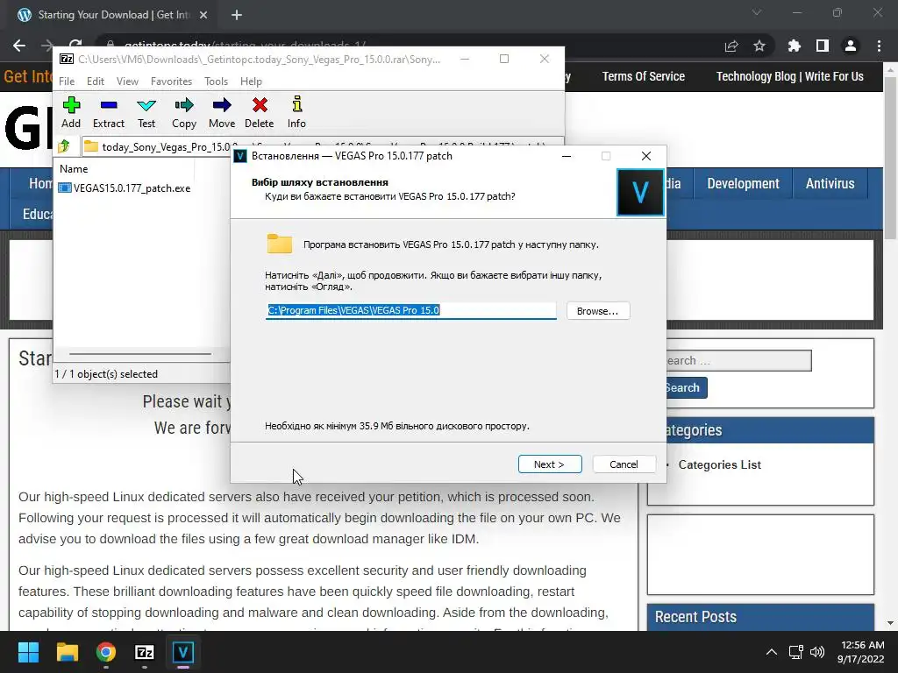898x673 pixels.
Task: Go up one folder level in 7-Zip
Action: pyautogui.click(x=64, y=146)
